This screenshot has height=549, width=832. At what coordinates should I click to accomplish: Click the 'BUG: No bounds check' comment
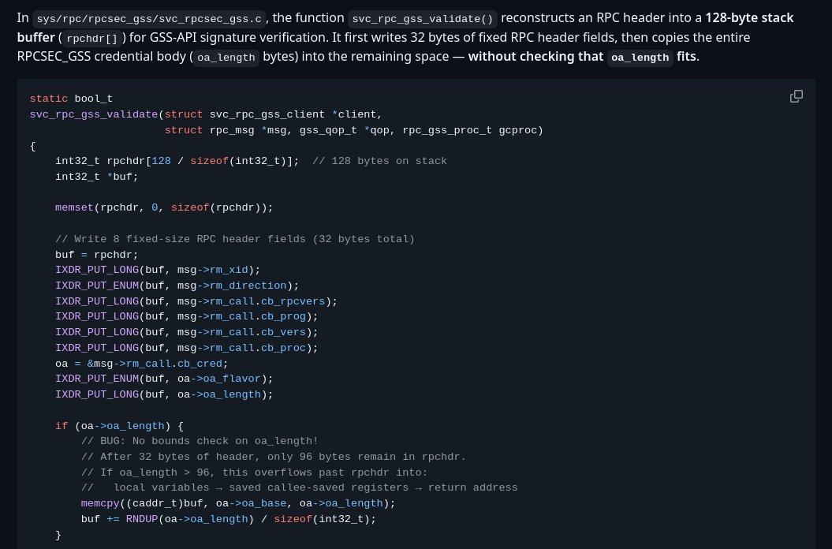click(x=200, y=441)
